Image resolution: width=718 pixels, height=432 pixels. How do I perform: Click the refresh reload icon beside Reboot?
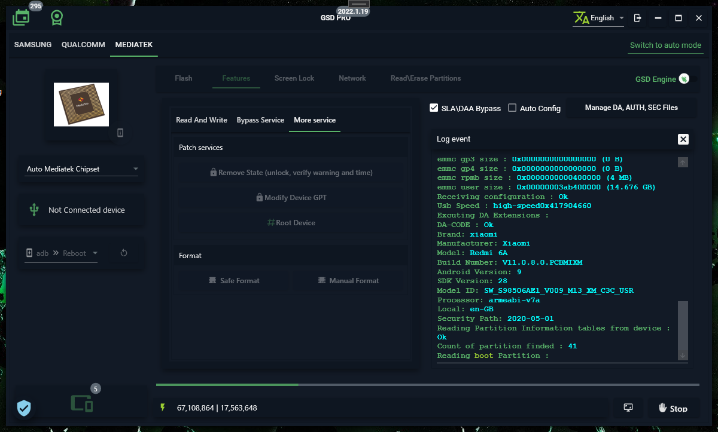[124, 253]
